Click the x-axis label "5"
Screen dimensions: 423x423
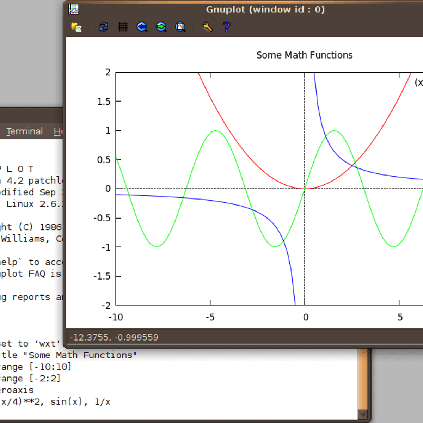400,317
